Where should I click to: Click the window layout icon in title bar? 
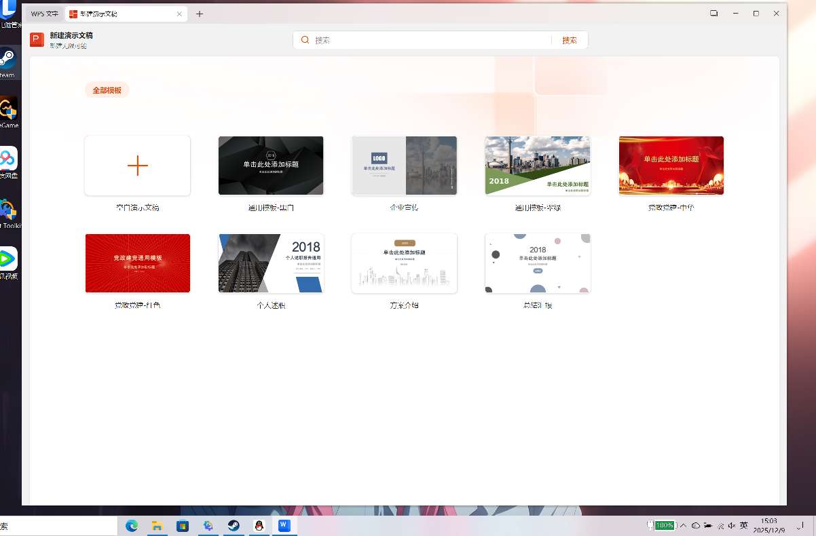click(713, 14)
